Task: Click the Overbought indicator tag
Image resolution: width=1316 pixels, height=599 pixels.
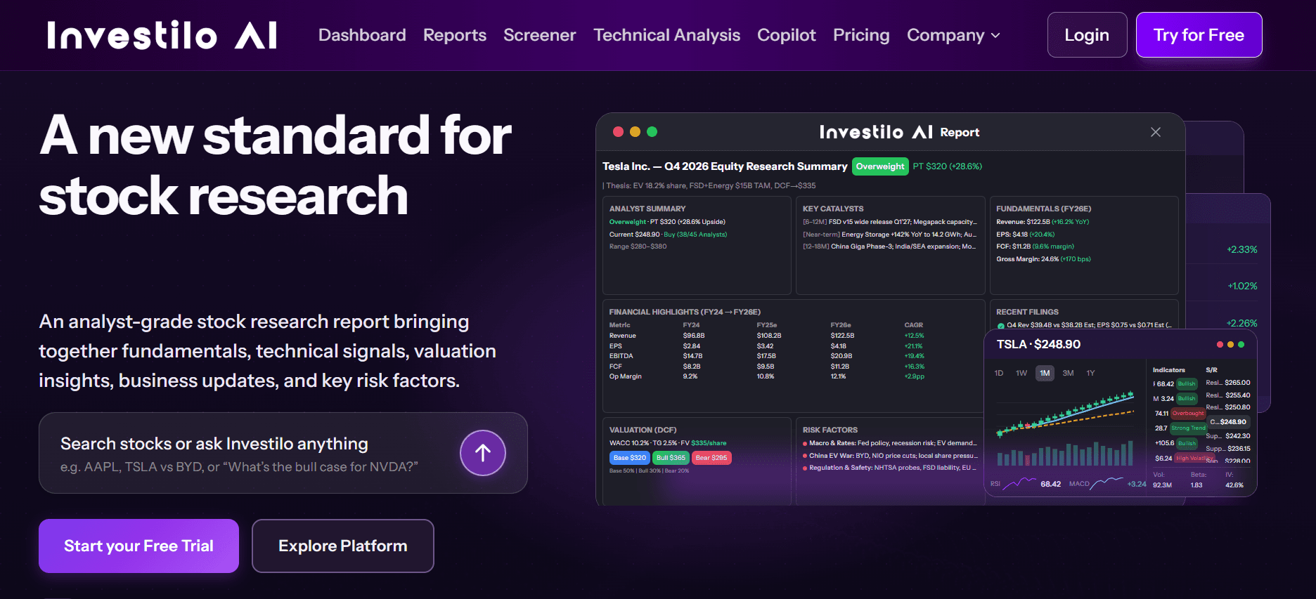Action: (1188, 414)
